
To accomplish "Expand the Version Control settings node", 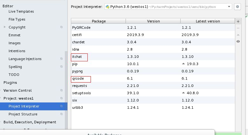I will coord(1,90).
